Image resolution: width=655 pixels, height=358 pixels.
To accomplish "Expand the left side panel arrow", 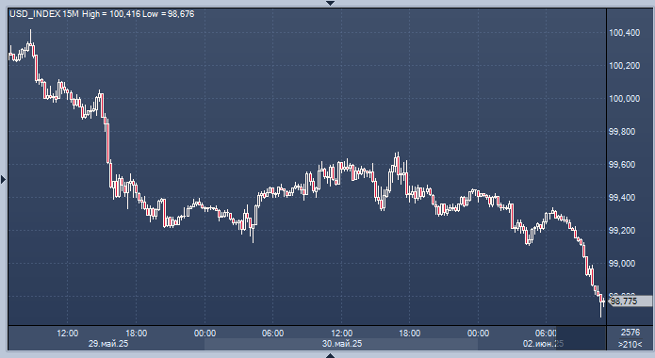I will [4, 180].
